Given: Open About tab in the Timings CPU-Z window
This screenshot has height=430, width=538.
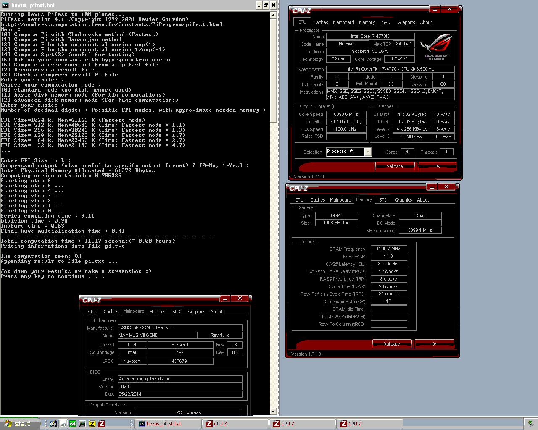Looking at the screenshot, I should (x=423, y=200).
